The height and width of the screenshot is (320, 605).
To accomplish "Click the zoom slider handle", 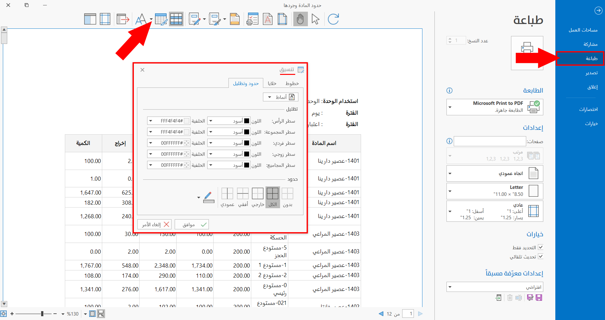I will coord(42,314).
